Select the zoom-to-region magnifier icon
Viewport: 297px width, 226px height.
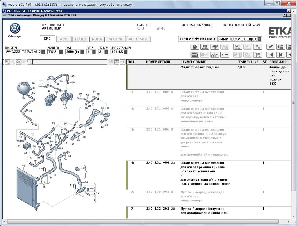pyautogui.click(x=18, y=62)
